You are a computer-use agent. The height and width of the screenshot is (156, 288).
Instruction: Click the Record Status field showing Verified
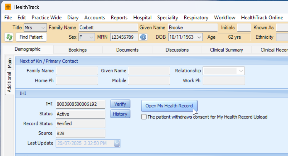80,124
